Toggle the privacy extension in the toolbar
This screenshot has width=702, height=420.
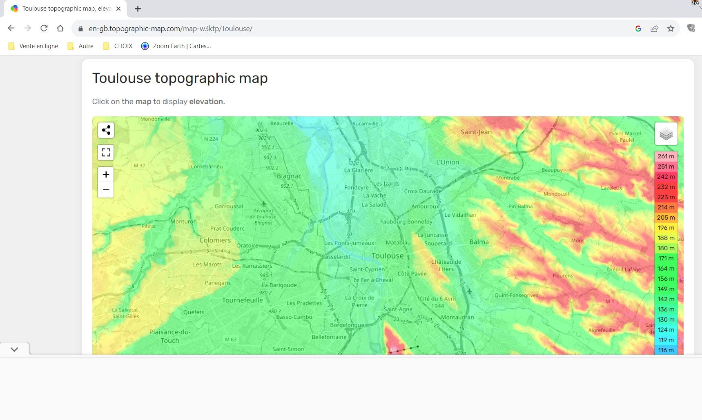point(692,28)
